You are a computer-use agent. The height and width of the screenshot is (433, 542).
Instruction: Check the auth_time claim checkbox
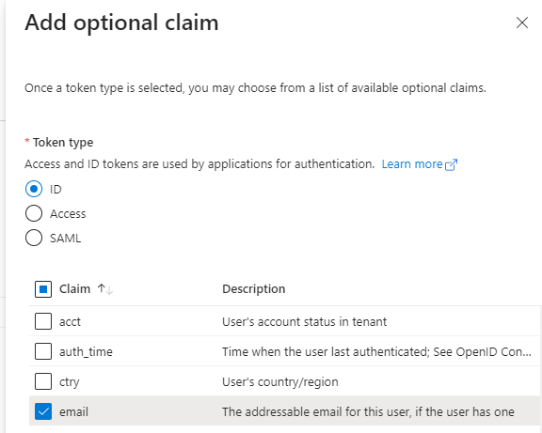pos(43,351)
